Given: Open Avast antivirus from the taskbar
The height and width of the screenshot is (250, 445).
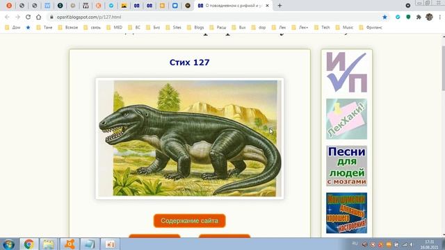Looking at the screenshot, I should [x=70, y=244].
